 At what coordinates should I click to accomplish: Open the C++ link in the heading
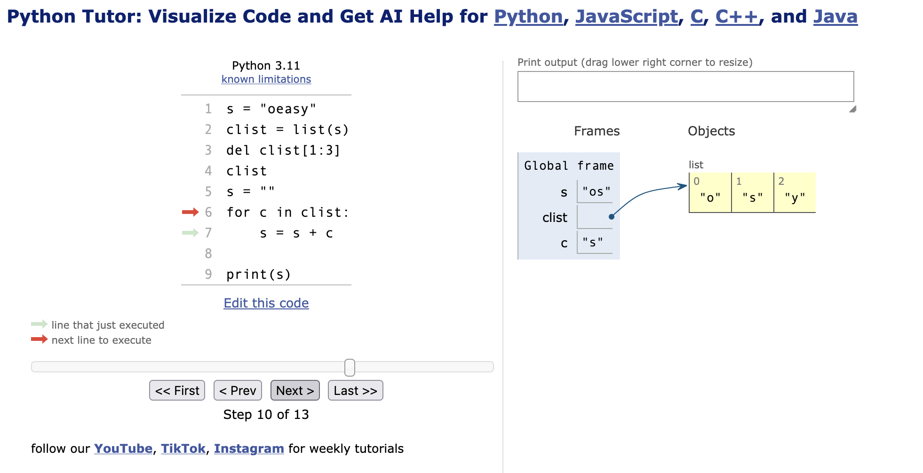736,17
